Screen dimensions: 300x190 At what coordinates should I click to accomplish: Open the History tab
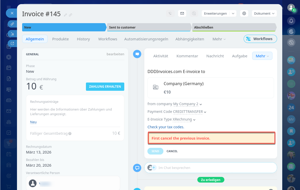pos(83,39)
